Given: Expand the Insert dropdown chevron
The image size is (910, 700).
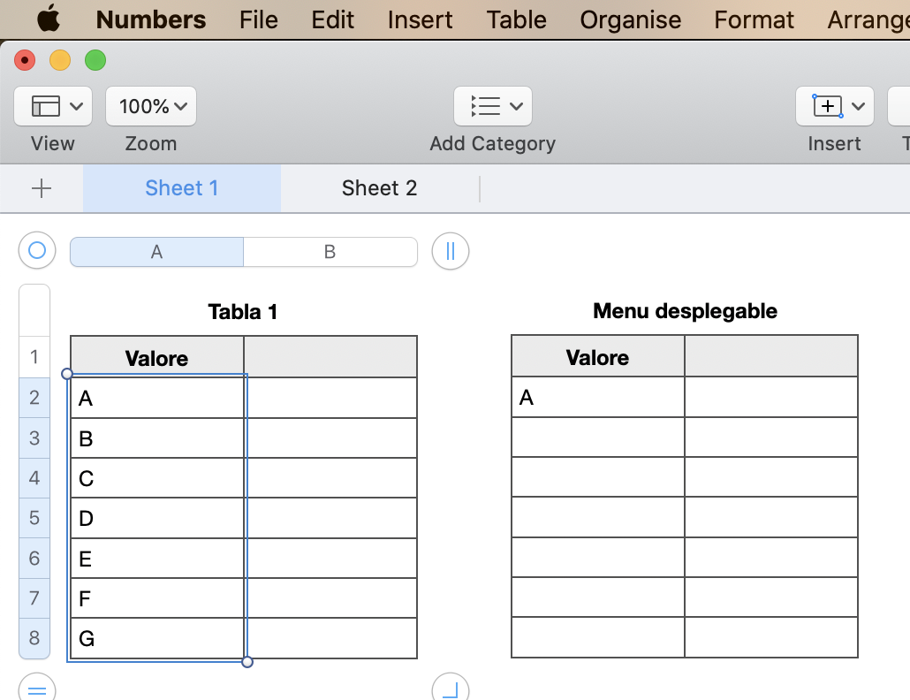Looking at the screenshot, I should click(x=857, y=106).
